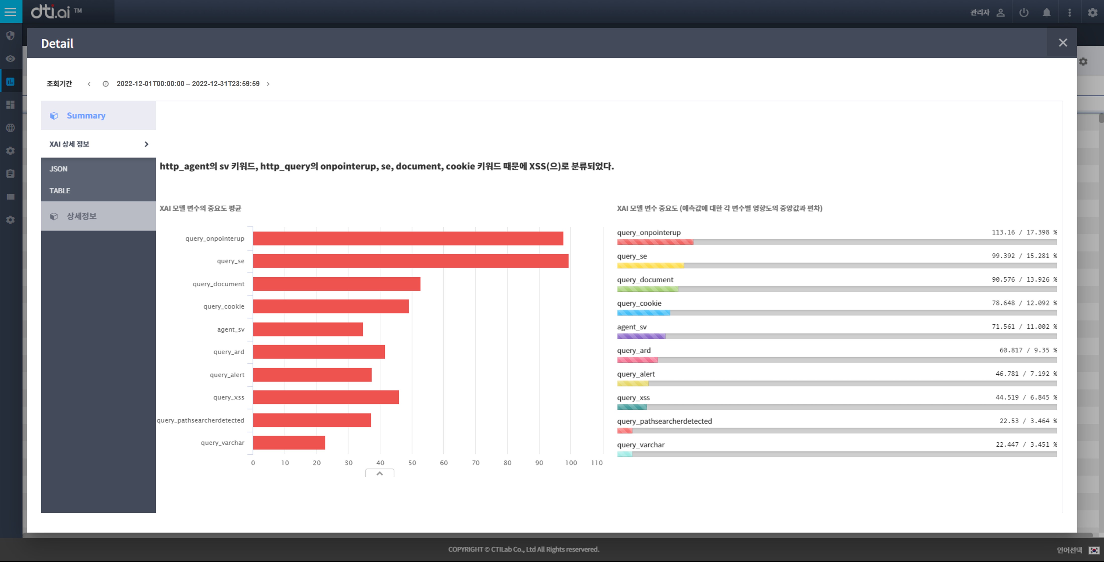Click the query_se red chart bar
Screen dimensions: 1104x562
[x=410, y=261]
